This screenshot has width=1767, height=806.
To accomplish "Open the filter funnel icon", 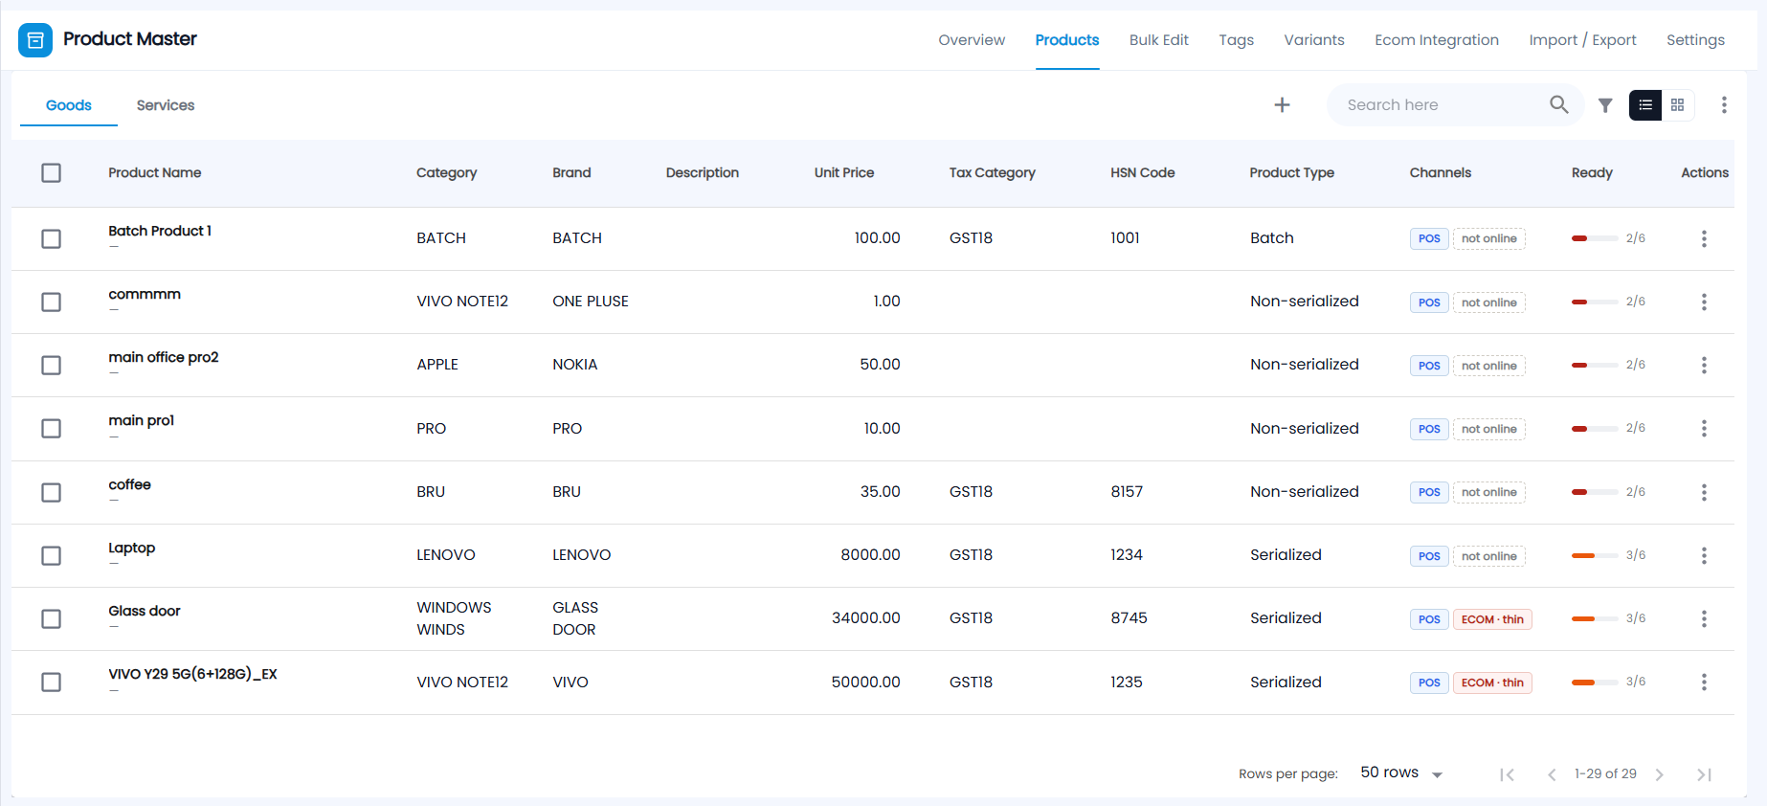I will (x=1605, y=105).
